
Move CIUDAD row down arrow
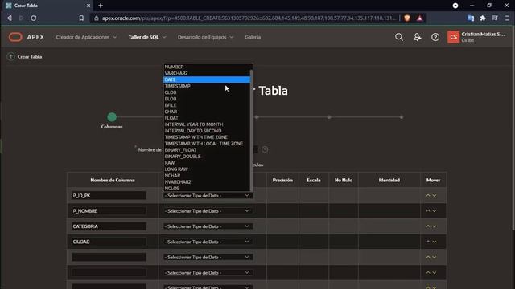pyautogui.click(x=435, y=242)
